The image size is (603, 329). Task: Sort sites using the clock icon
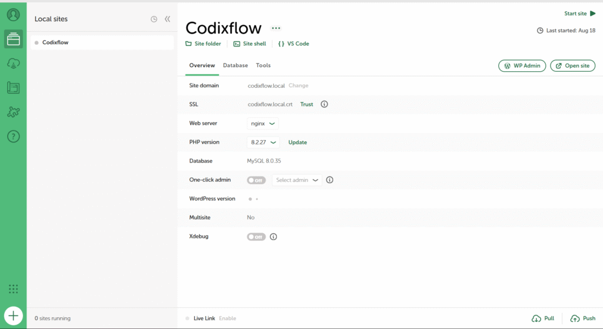(x=154, y=19)
